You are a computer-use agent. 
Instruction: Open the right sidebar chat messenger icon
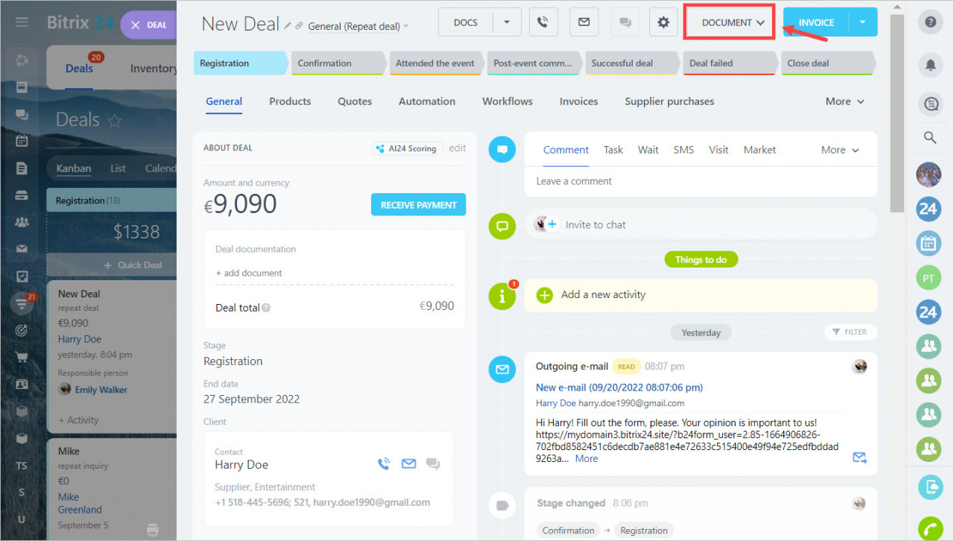930,105
